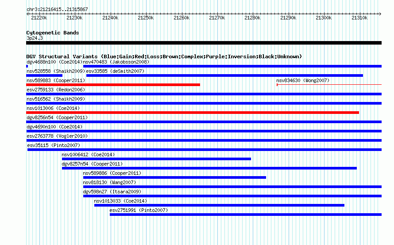Select the nsv470483 (Jakobsson2008) blue gain bar
The width and height of the screenshot is (394, 245).
(x=232, y=66)
